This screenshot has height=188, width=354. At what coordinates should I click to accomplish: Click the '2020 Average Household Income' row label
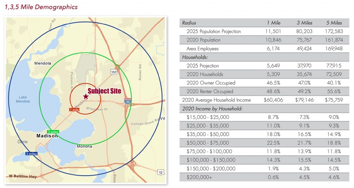[216, 100]
